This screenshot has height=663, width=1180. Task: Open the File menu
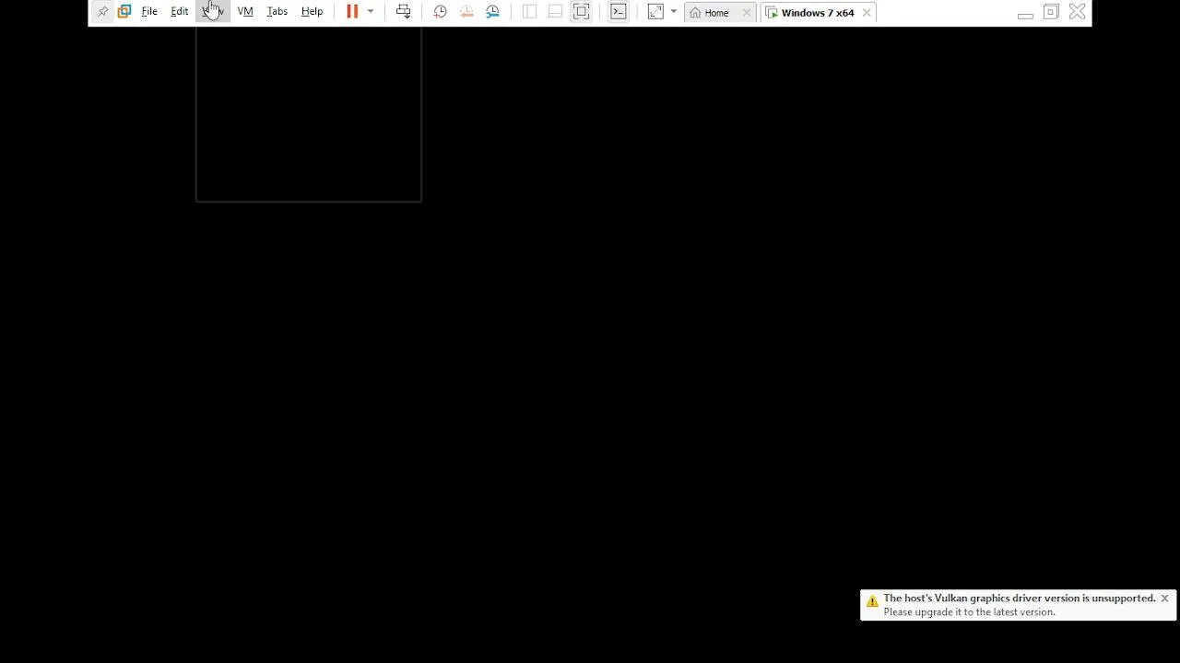[149, 12]
